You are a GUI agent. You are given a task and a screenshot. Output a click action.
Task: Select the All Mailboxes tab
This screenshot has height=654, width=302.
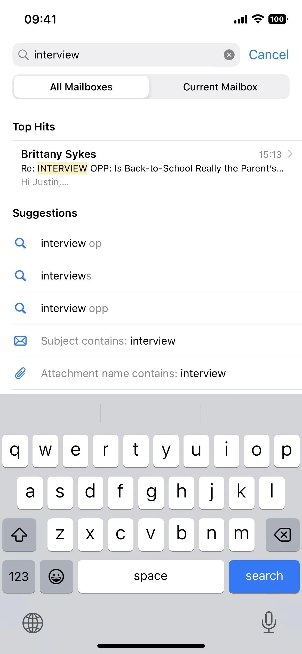click(x=81, y=87)
